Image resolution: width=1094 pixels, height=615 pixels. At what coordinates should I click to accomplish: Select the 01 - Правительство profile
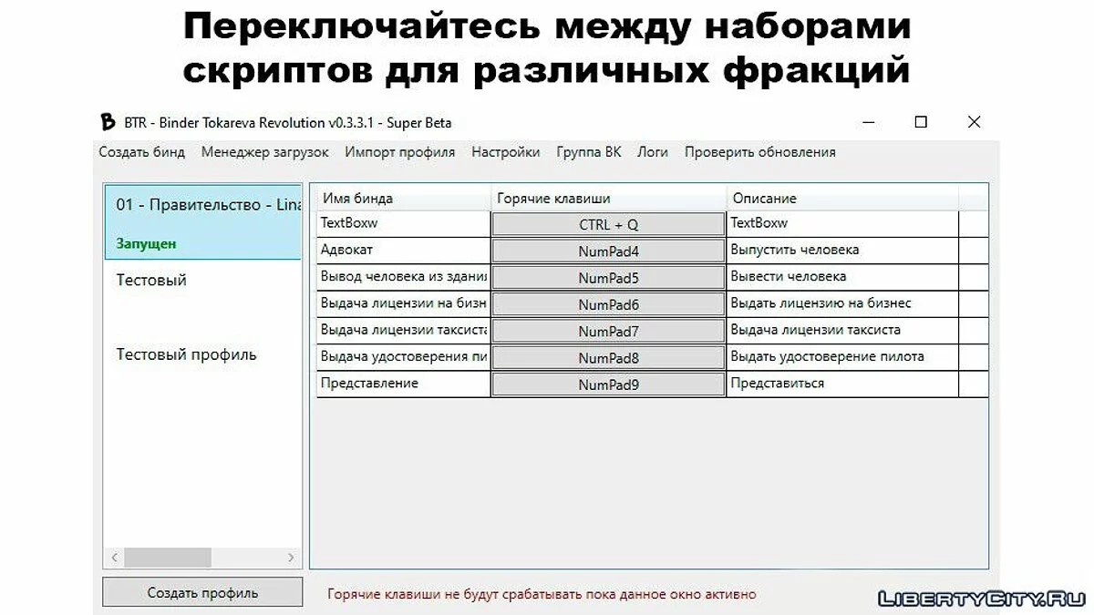pyautogui.click(x=202, y=221)
